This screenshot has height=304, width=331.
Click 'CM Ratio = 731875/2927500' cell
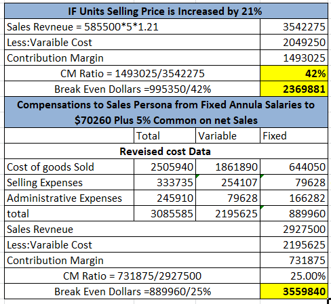[x=132, y=276]
